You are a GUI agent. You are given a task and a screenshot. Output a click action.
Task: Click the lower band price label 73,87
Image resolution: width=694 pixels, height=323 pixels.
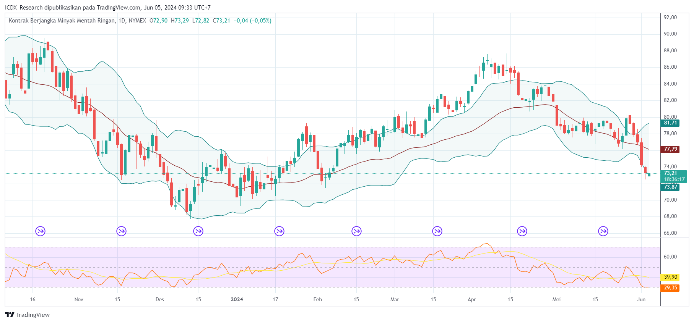coord(670,187)
